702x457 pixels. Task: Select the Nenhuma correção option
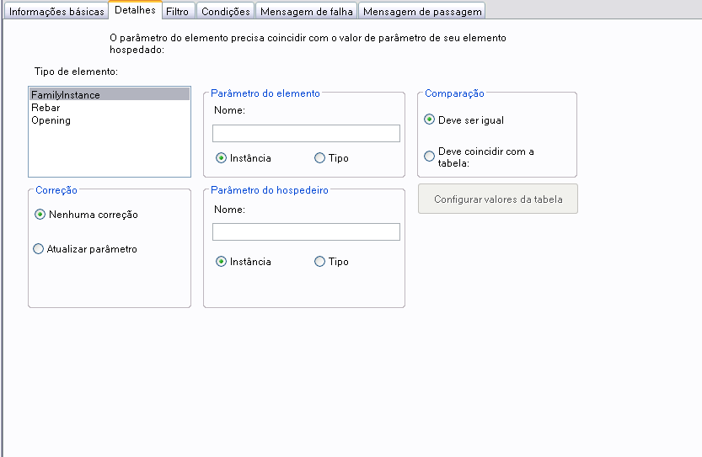[40, 215]
